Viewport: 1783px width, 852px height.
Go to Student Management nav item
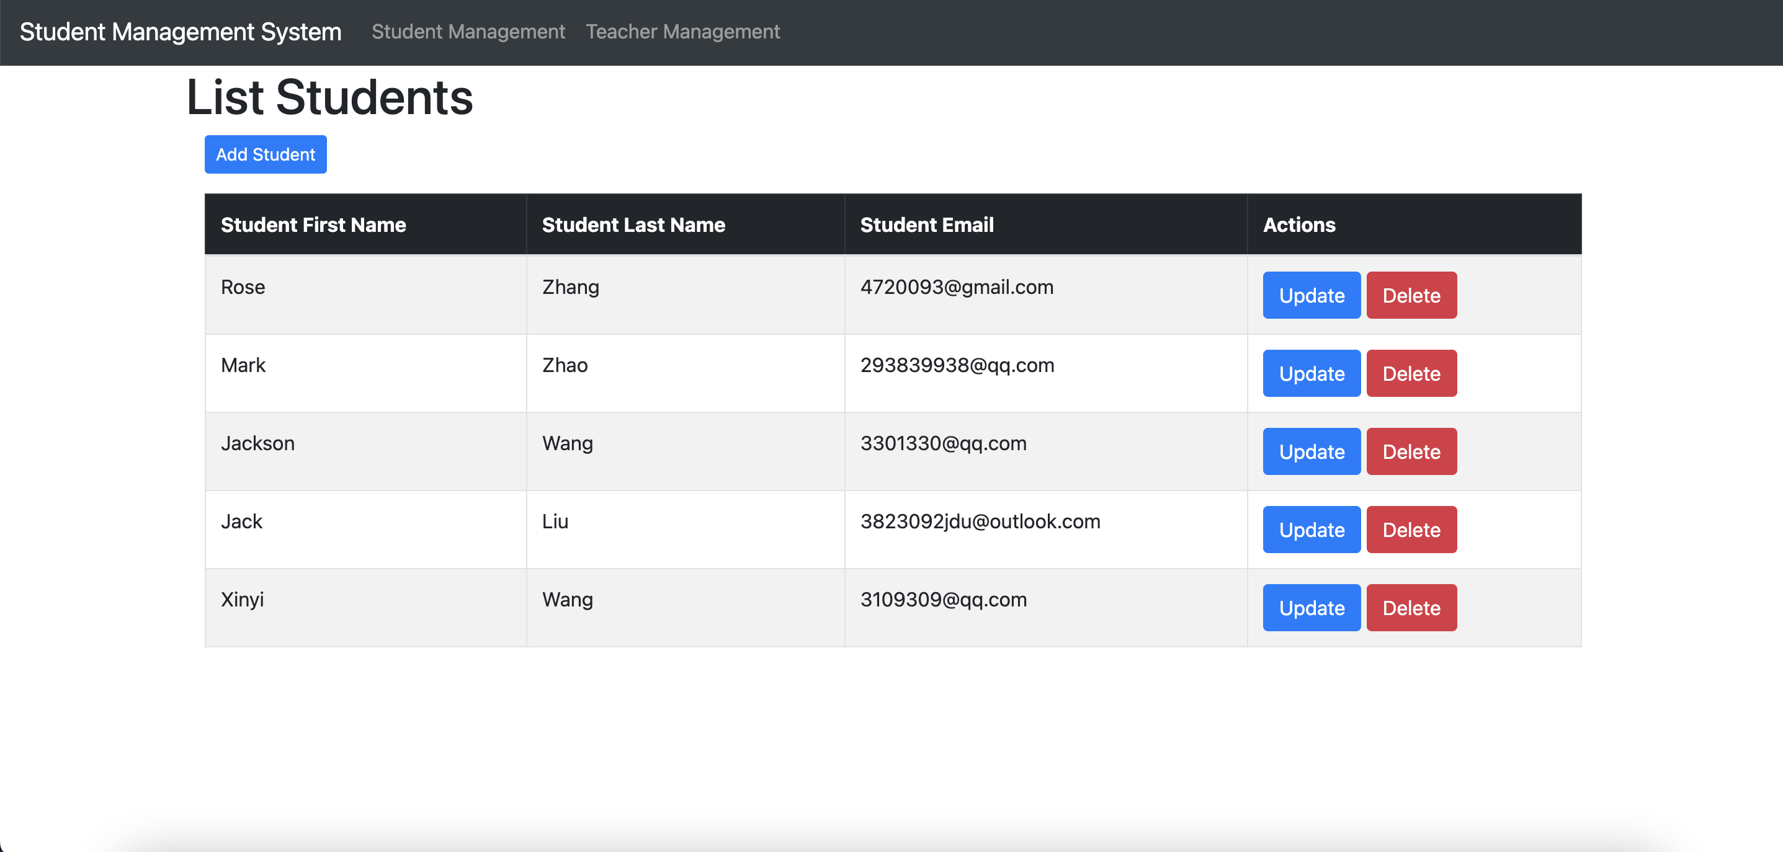point(468,32)
